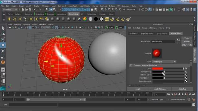Open the No Live Surface field
This screenshot has height=111, width=198.
129,10
